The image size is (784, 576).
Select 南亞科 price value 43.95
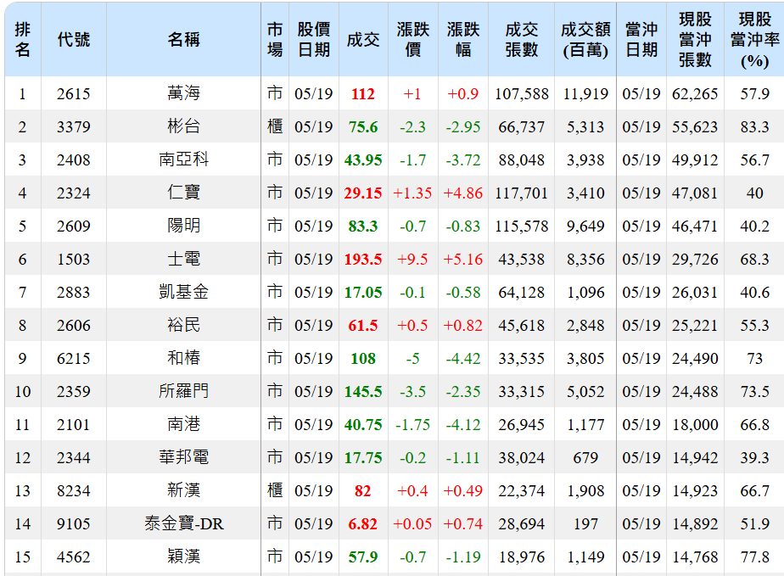point(363,159)
